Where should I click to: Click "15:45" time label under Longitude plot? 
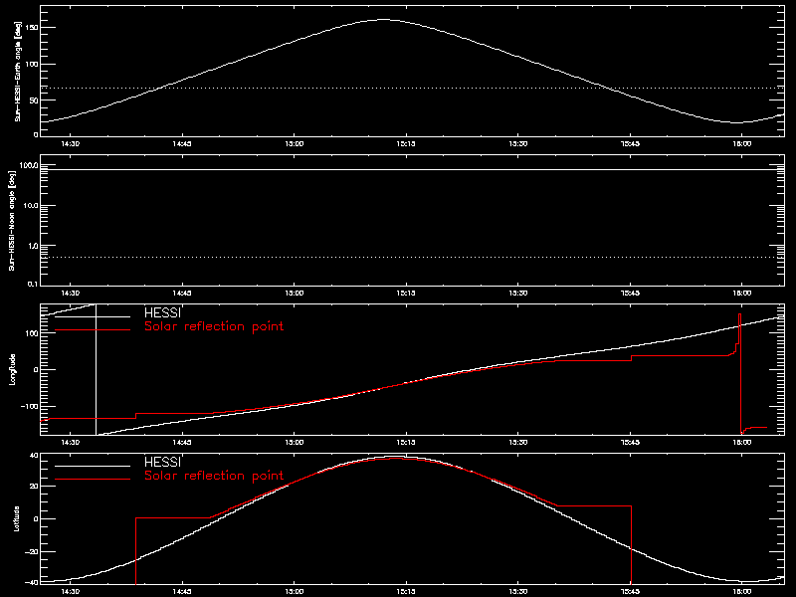tap(630, 443)
